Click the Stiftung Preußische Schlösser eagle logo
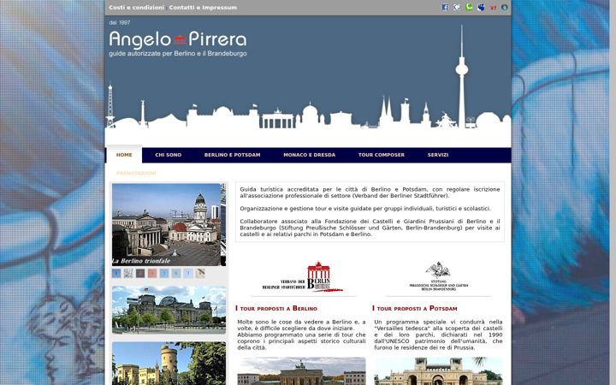 (x=438, y=276)
